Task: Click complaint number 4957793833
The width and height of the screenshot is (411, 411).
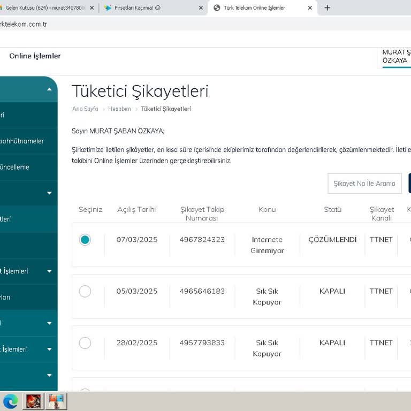Action: [x=202, y=343]
